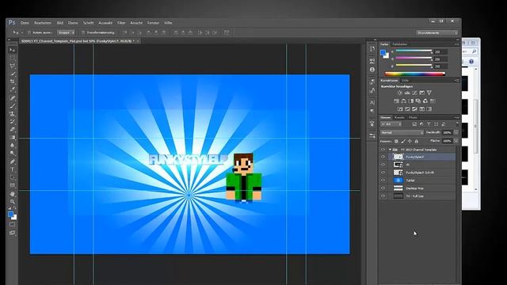
Task: Enable the Transformationsstrg. checkbox
Action: (x=83, y=32)
